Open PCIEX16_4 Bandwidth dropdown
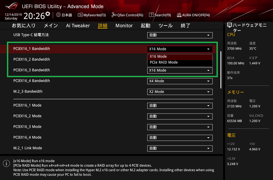 (x=180, y=81)
